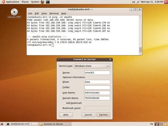This screenshot has height=126, width=168.
Task: Open the Places menu
Action: [25, 2]
